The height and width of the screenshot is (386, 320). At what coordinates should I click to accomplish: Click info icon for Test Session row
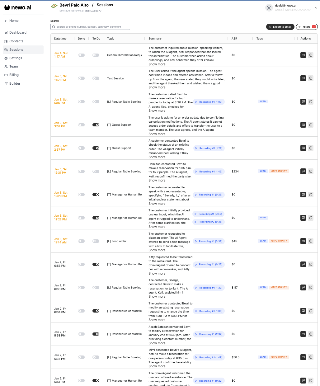tap(311, 78)
